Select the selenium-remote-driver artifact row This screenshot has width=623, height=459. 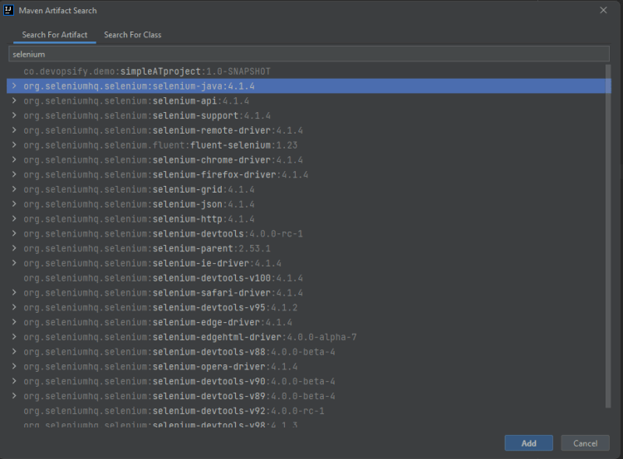click(x=163, y=130)
